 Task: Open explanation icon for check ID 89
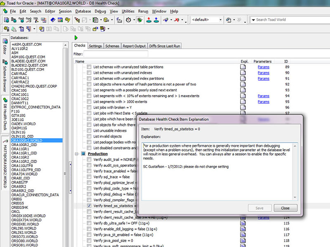243,67
